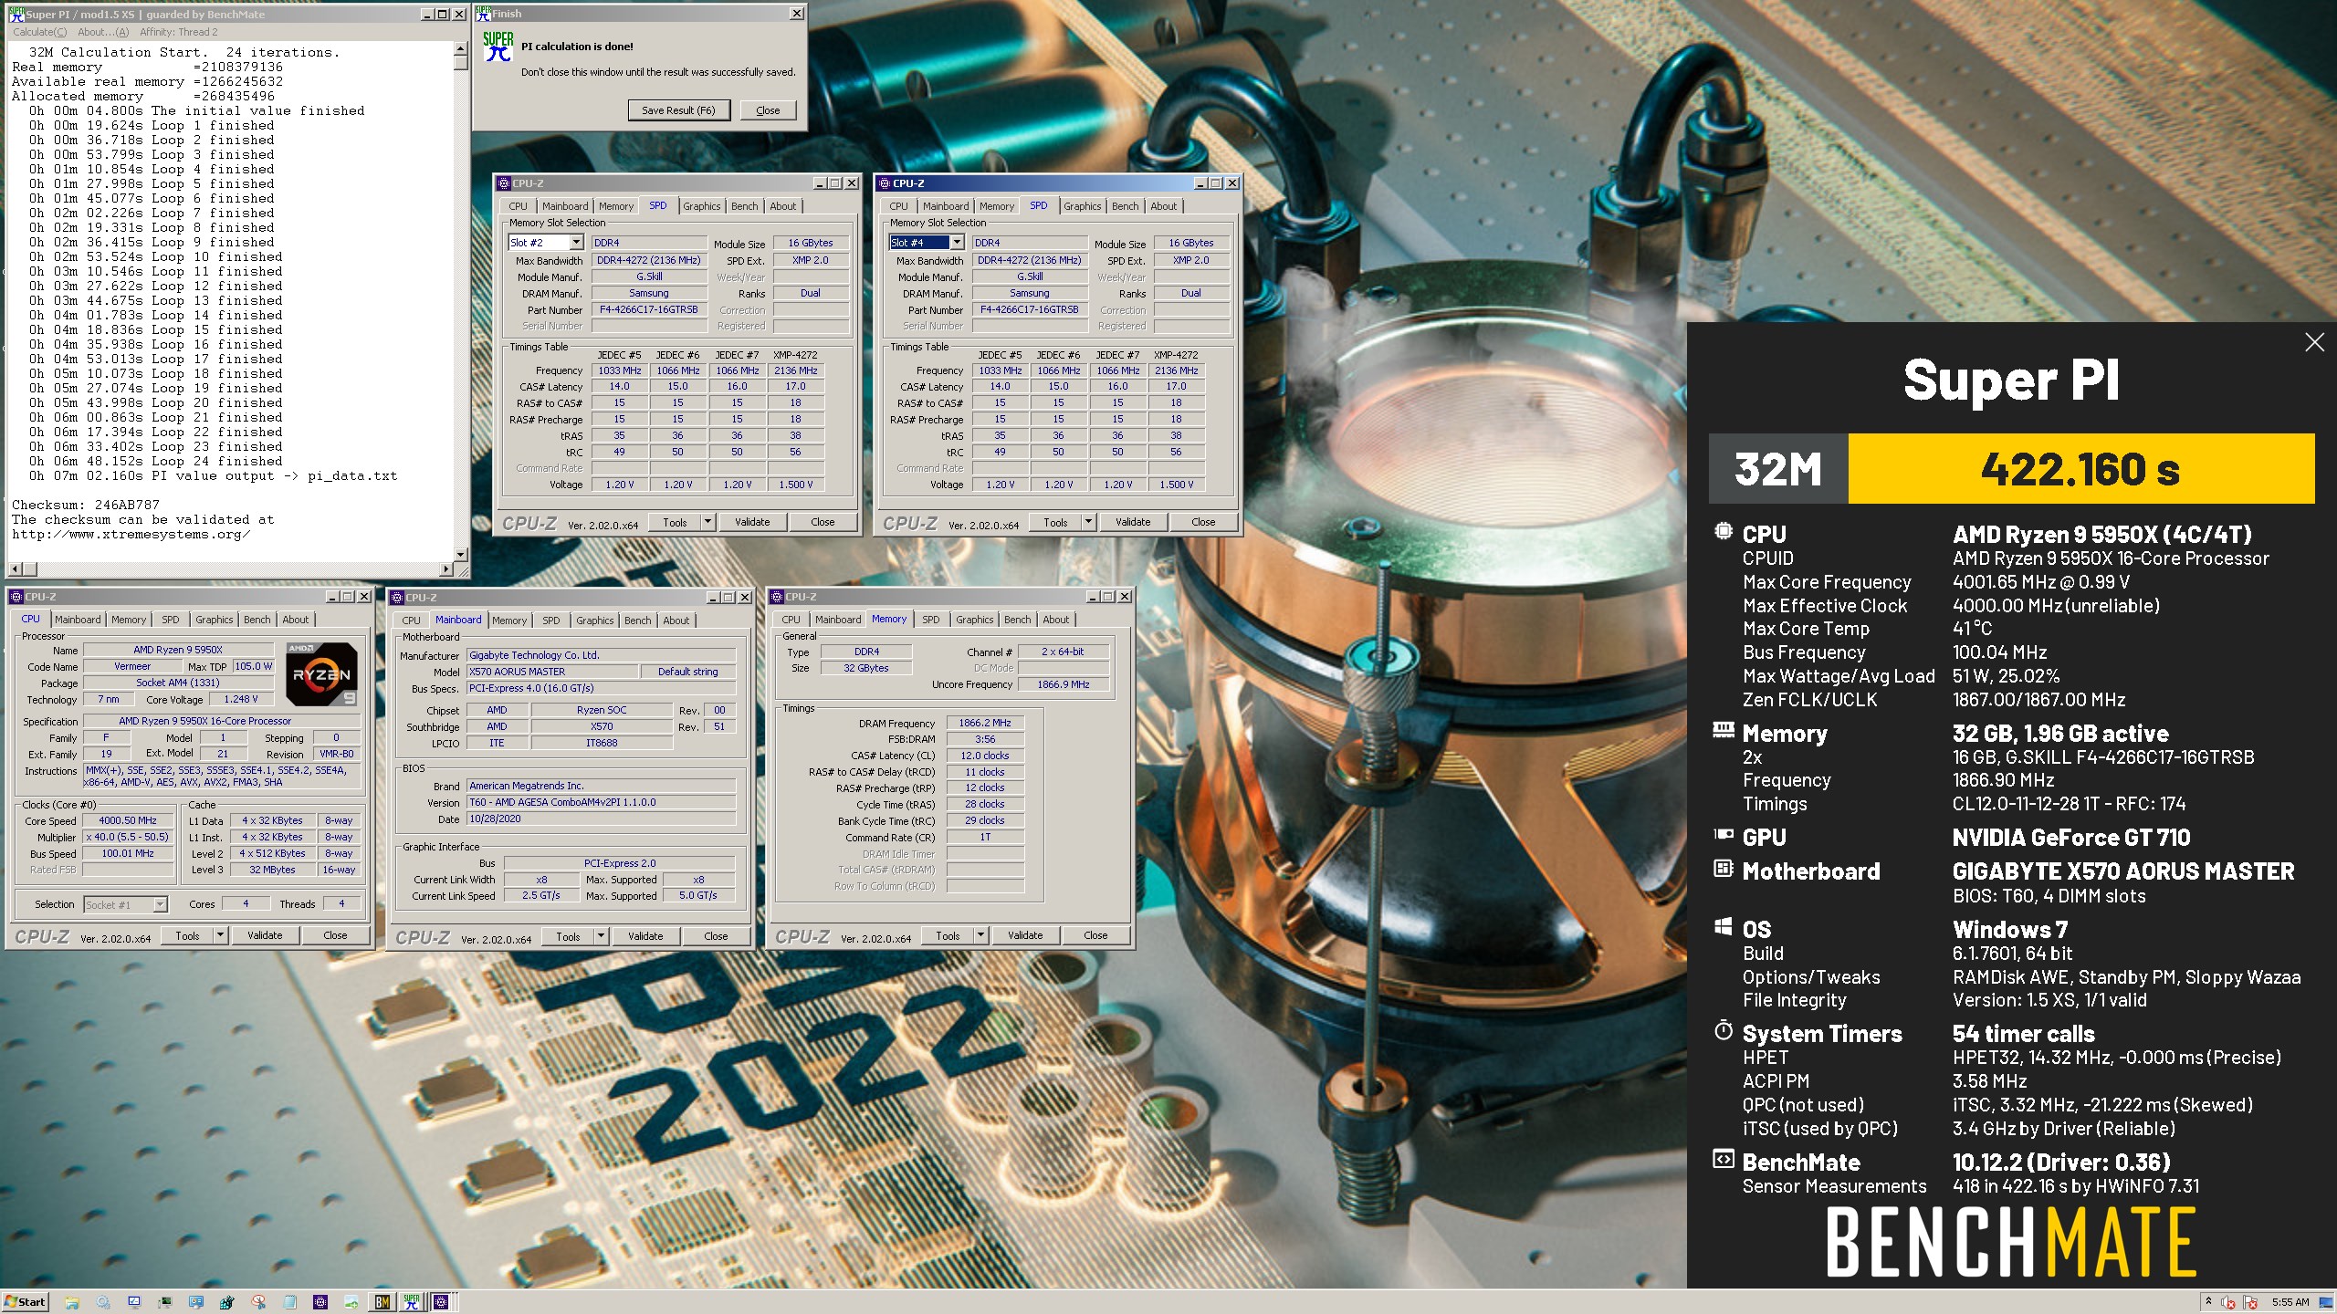This screenshot has height=1314, width=2337.
Task: Switch to Super PI taskbar button
Action: point(412,1302)
